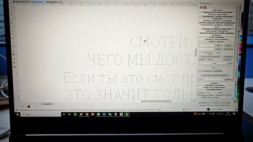Image resolution: width=253 pixels, height=142 pixels.
Task: Select the Zoom magnifier tool
Action: click(11, 15)
